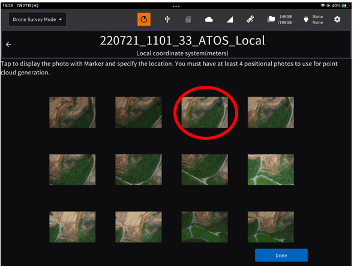This screenshot has height=267, width=354.
Task: Open the storage folder icon
Action: (271, 19)
